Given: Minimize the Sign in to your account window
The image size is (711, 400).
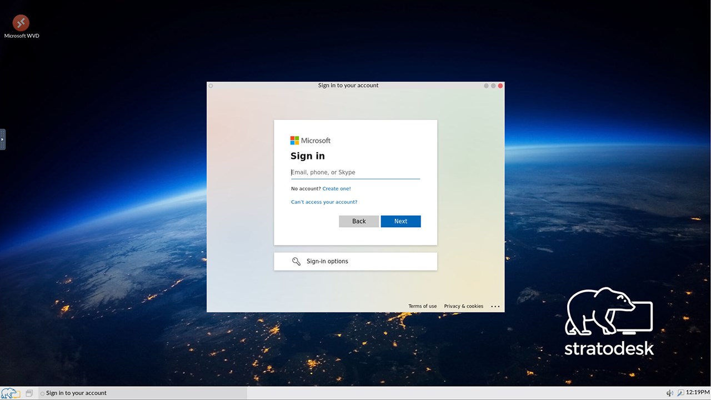Looking at the screenshot, I should (x=486, y=86).
